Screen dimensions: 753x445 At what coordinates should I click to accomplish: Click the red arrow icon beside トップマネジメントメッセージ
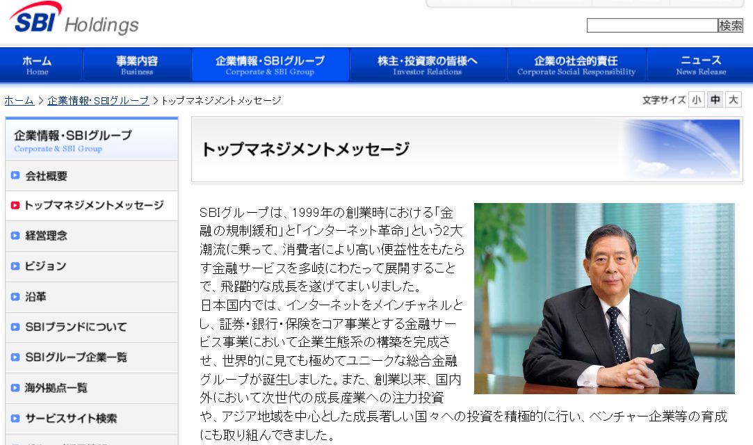tap(15, 205)
